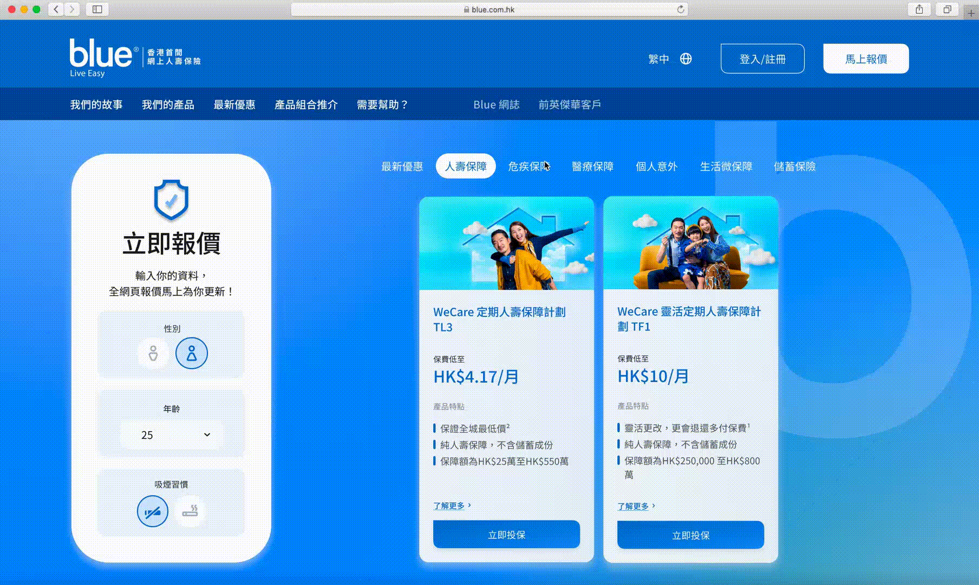Click 靈活更改，更會退還多付保費 text

(x=686, y=428)
